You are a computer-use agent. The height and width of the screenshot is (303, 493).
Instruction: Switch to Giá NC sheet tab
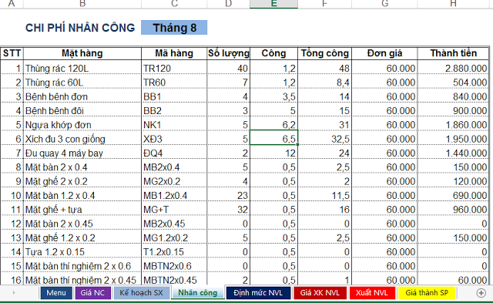[x=92, y=293]
